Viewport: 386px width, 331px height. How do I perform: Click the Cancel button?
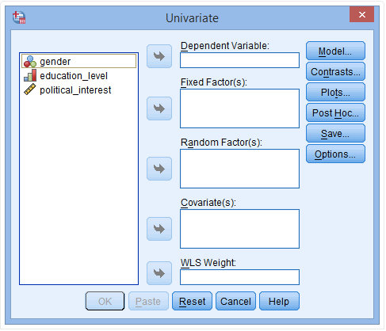235,301
